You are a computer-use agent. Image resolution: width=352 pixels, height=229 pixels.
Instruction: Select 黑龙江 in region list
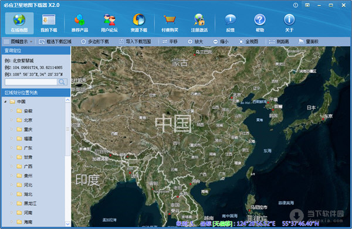coord(30,203)
